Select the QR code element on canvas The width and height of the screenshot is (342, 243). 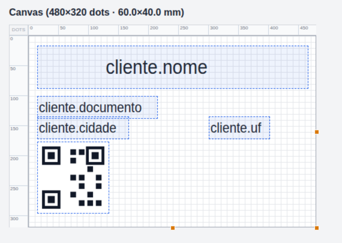(x=73, y=178)
